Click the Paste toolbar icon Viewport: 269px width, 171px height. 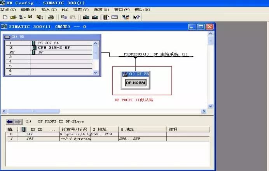tap(73, 17)
